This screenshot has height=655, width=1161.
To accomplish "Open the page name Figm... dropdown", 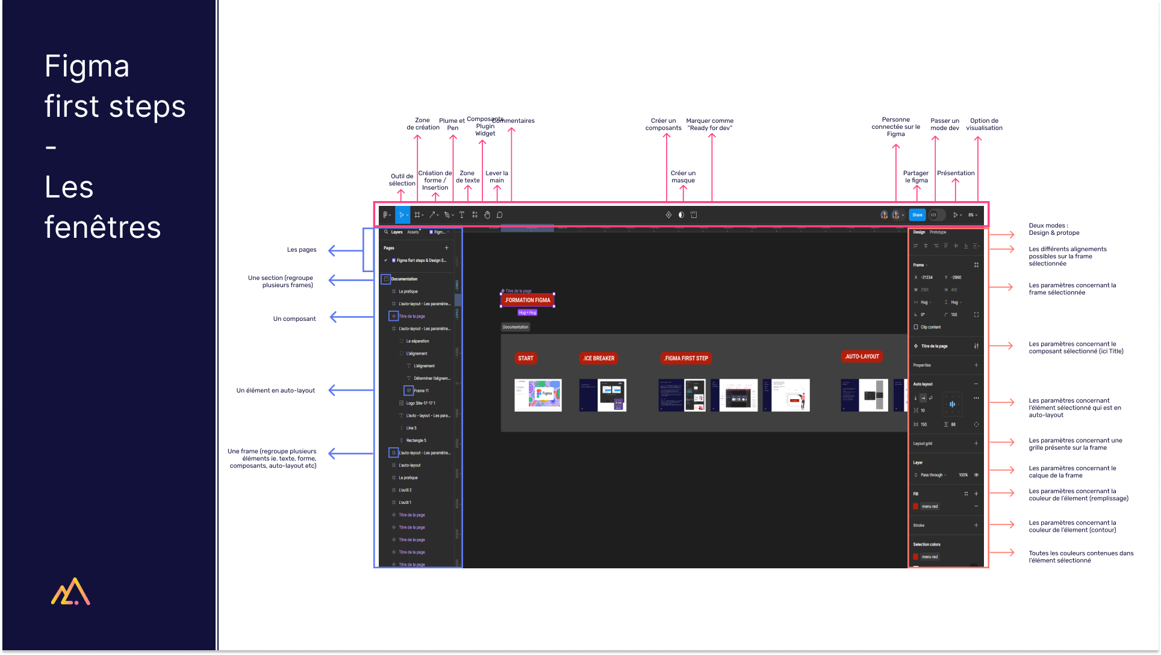I will [x=440, y=232].
